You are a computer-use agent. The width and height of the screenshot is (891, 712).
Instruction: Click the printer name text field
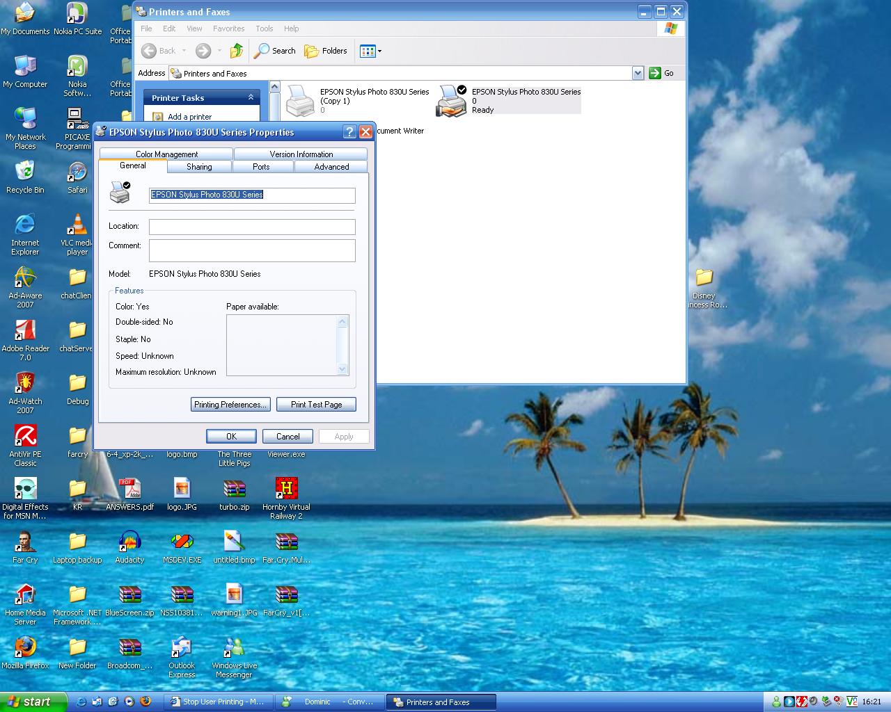(x=252, y=195)
